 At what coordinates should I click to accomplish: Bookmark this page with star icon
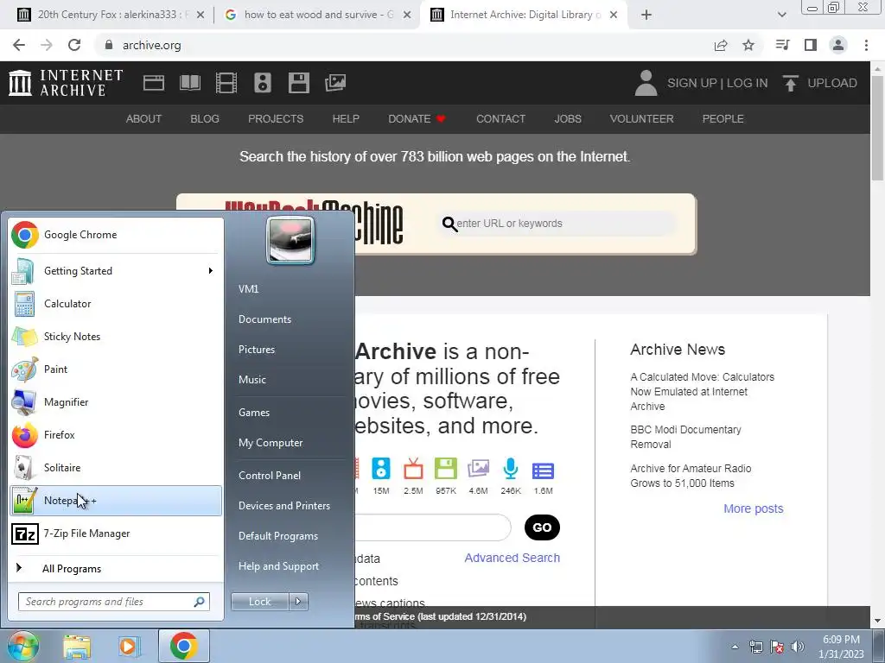(x=748, y=45)
